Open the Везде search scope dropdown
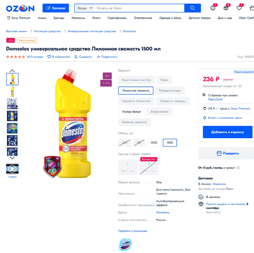The width and height of the screenshot is (254, 253). 85,8
